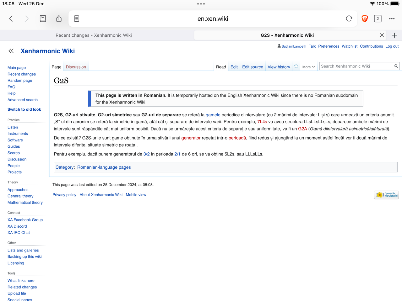Open the Talk link in user menu
This screenshot has height=301, width=402.
pyautogui.click(x=312, y=46)
